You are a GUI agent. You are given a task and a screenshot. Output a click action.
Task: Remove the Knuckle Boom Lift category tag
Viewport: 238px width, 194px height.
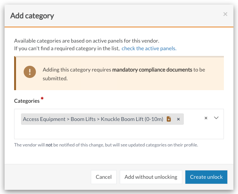click(x=178, y=119)
